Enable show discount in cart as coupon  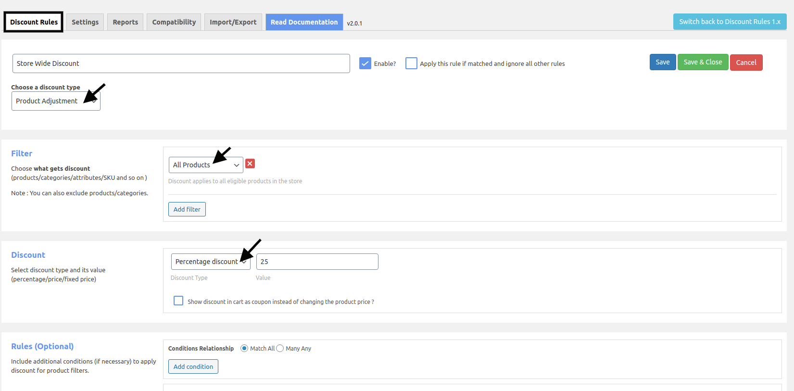click(x=178, y=301)
